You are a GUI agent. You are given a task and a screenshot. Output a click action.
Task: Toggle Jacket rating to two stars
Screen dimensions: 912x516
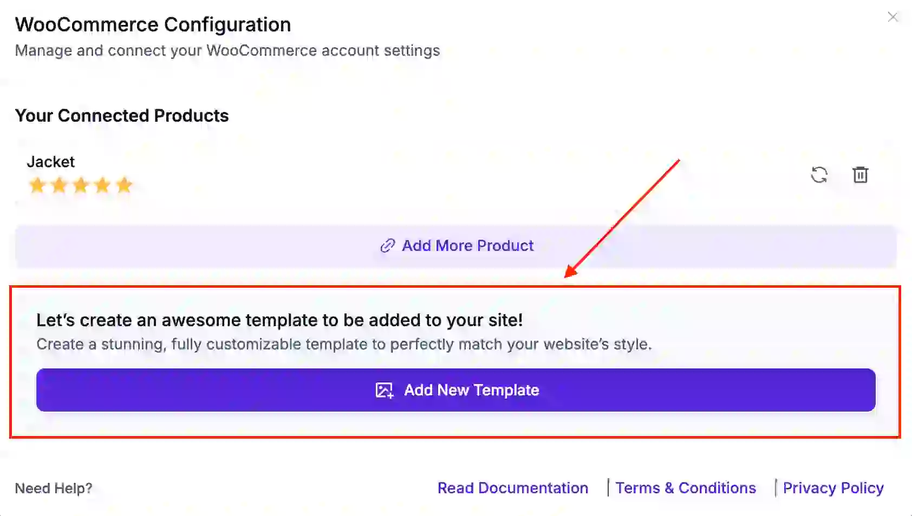[58, 185]
